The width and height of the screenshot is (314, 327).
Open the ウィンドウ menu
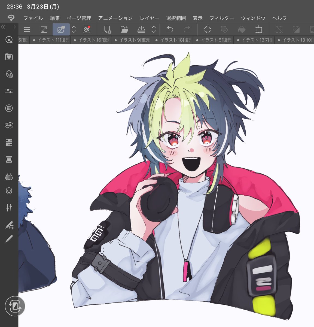253,18
